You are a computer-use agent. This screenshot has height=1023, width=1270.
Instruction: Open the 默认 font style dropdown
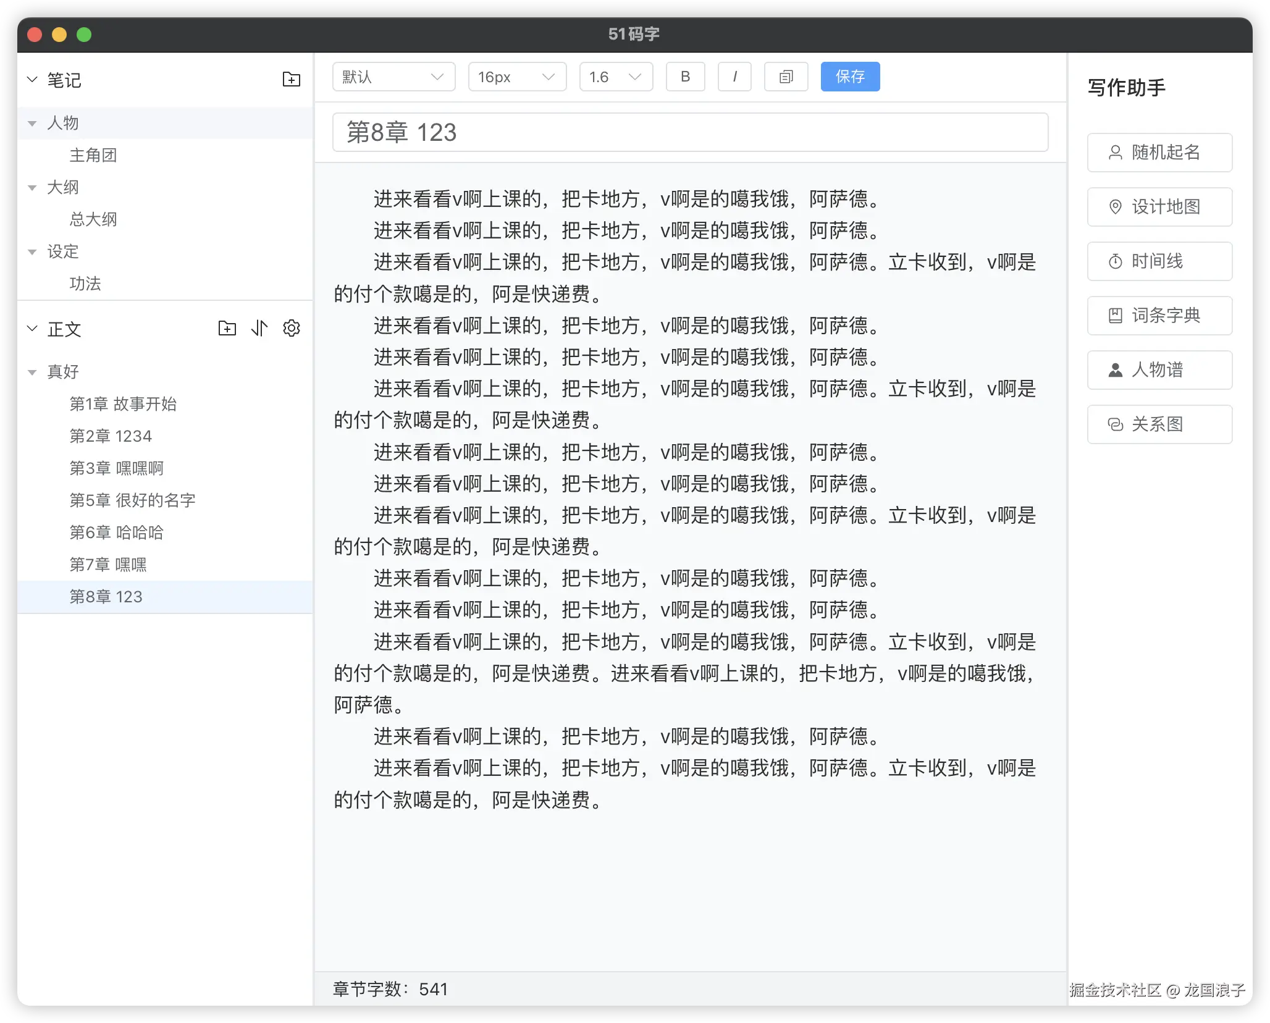393,77
